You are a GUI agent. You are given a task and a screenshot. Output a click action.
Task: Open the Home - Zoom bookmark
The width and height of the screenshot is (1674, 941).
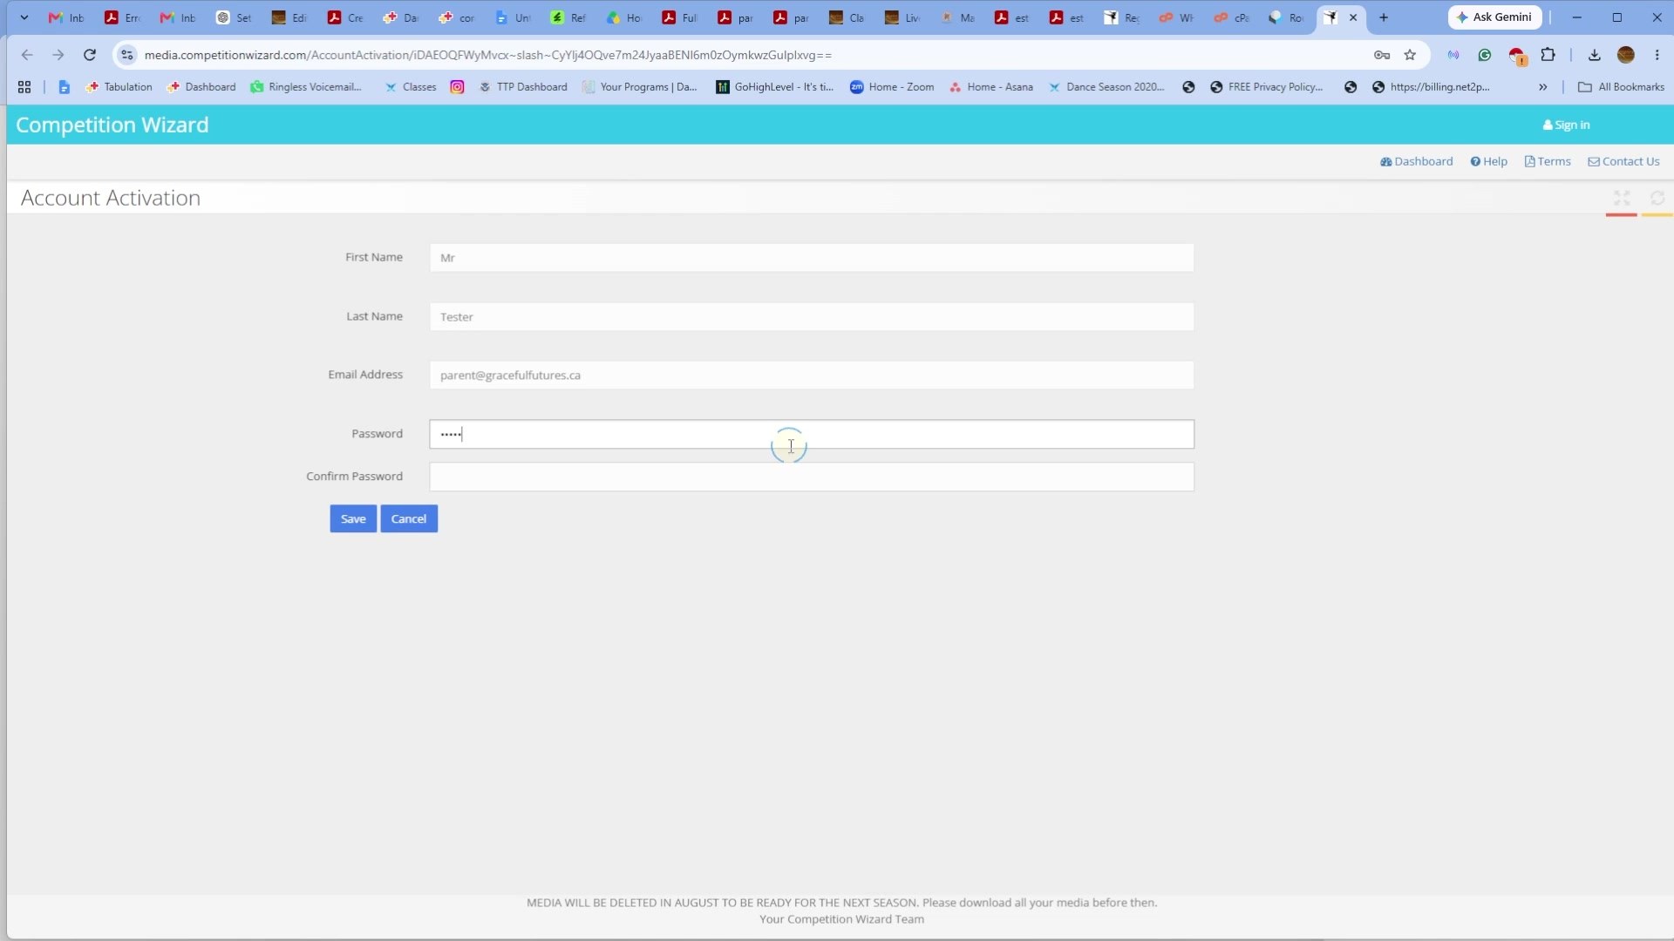click(x=892, y=87)
